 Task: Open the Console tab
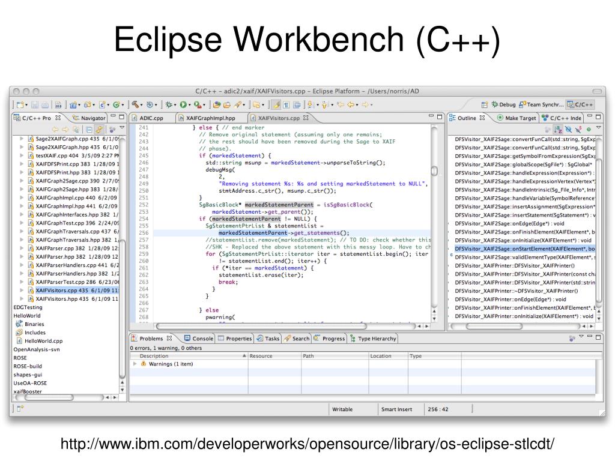(198, 339)
